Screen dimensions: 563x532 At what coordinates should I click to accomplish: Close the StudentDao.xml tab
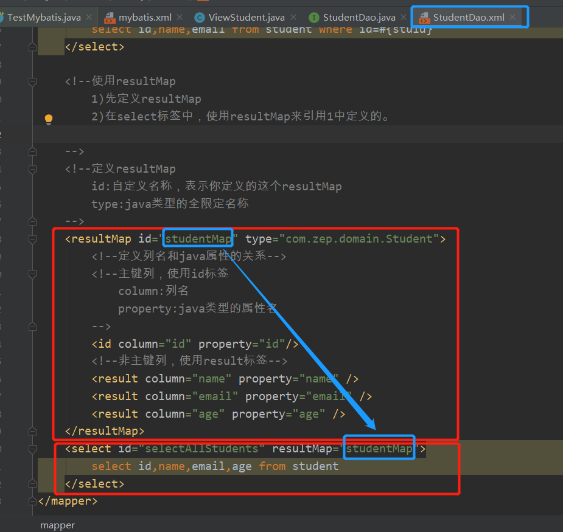point(512,17)
